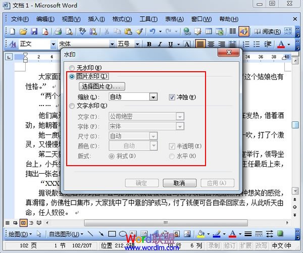This screenshot has height=253, width=303.
Task: Open the 格式 menu
Action: pos(121,19)
